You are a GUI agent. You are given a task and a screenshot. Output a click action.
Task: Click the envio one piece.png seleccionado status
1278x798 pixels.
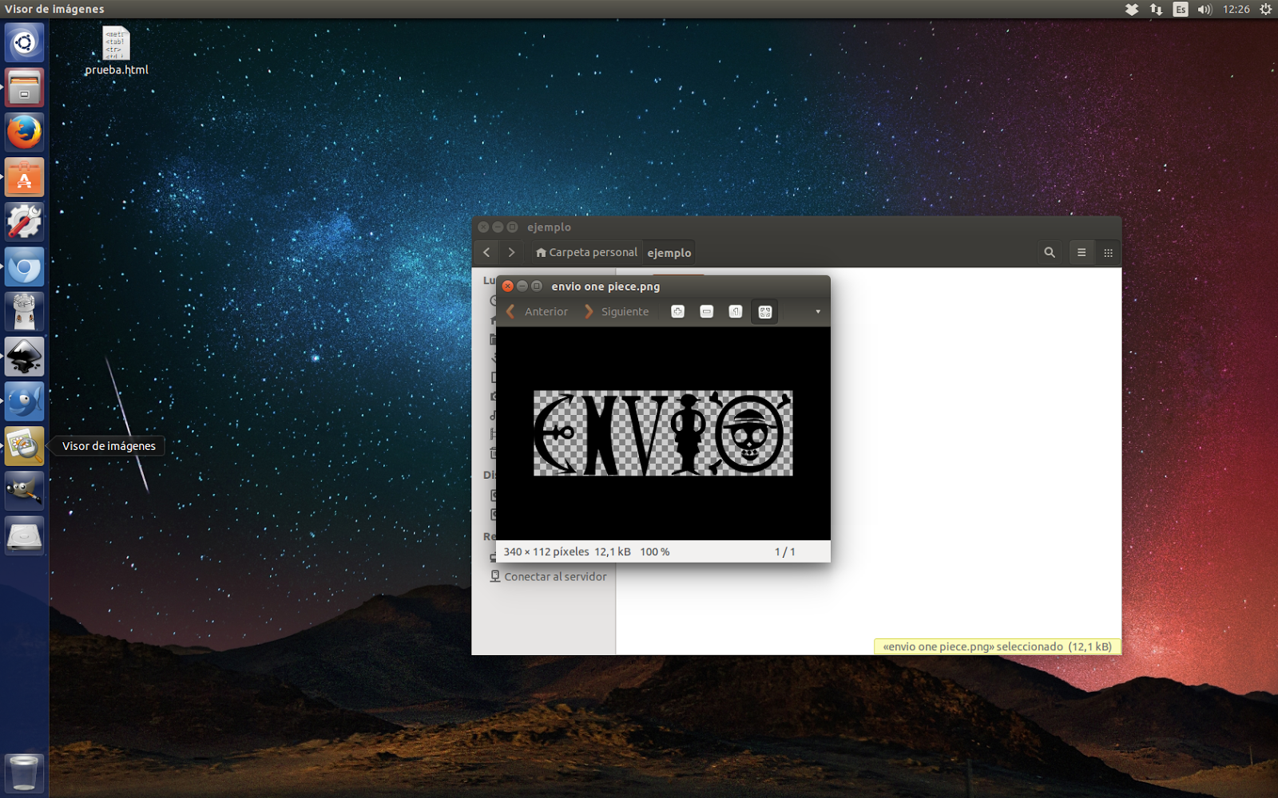[x=997, y=647]
